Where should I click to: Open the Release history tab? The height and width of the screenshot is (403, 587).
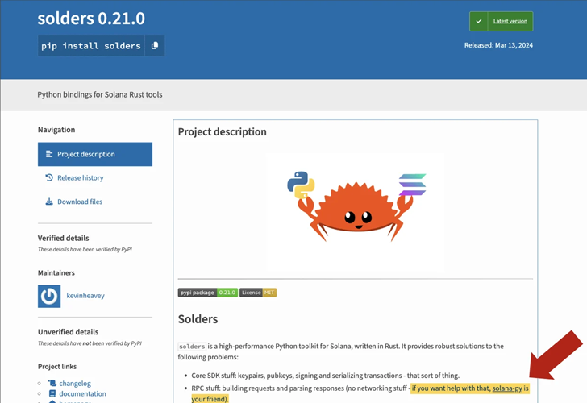click(80, 178)
